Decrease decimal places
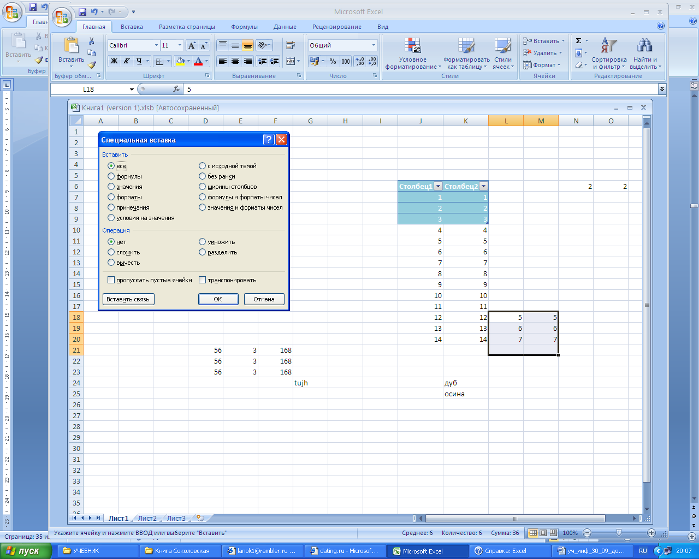Image resolution: width=699 pixels, height=559 pixels. [372, 61]
